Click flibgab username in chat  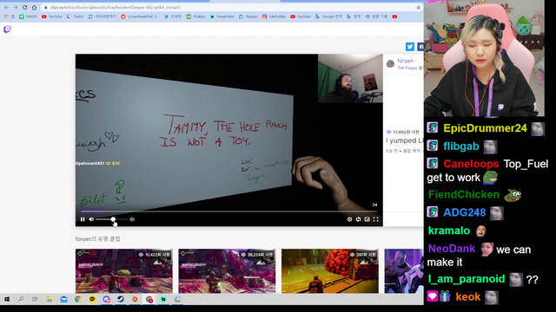[461, 146]
